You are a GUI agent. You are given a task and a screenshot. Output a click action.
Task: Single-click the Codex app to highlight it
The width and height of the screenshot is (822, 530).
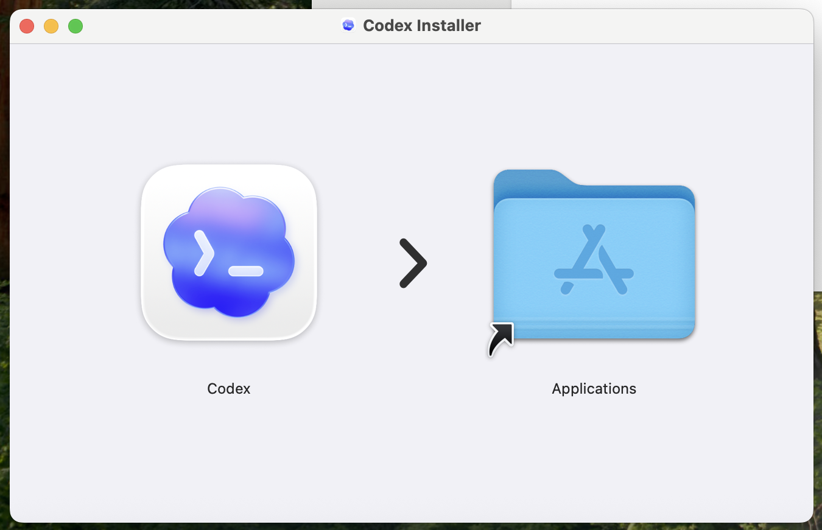(229, 253)
